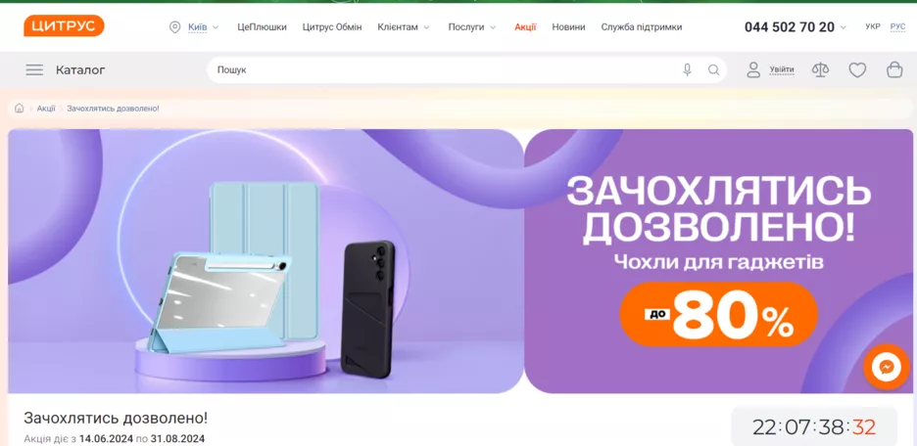Viewport: 917px width, 446px height.
Task: Go to Служба підтримки page
Action: [642, 26]
